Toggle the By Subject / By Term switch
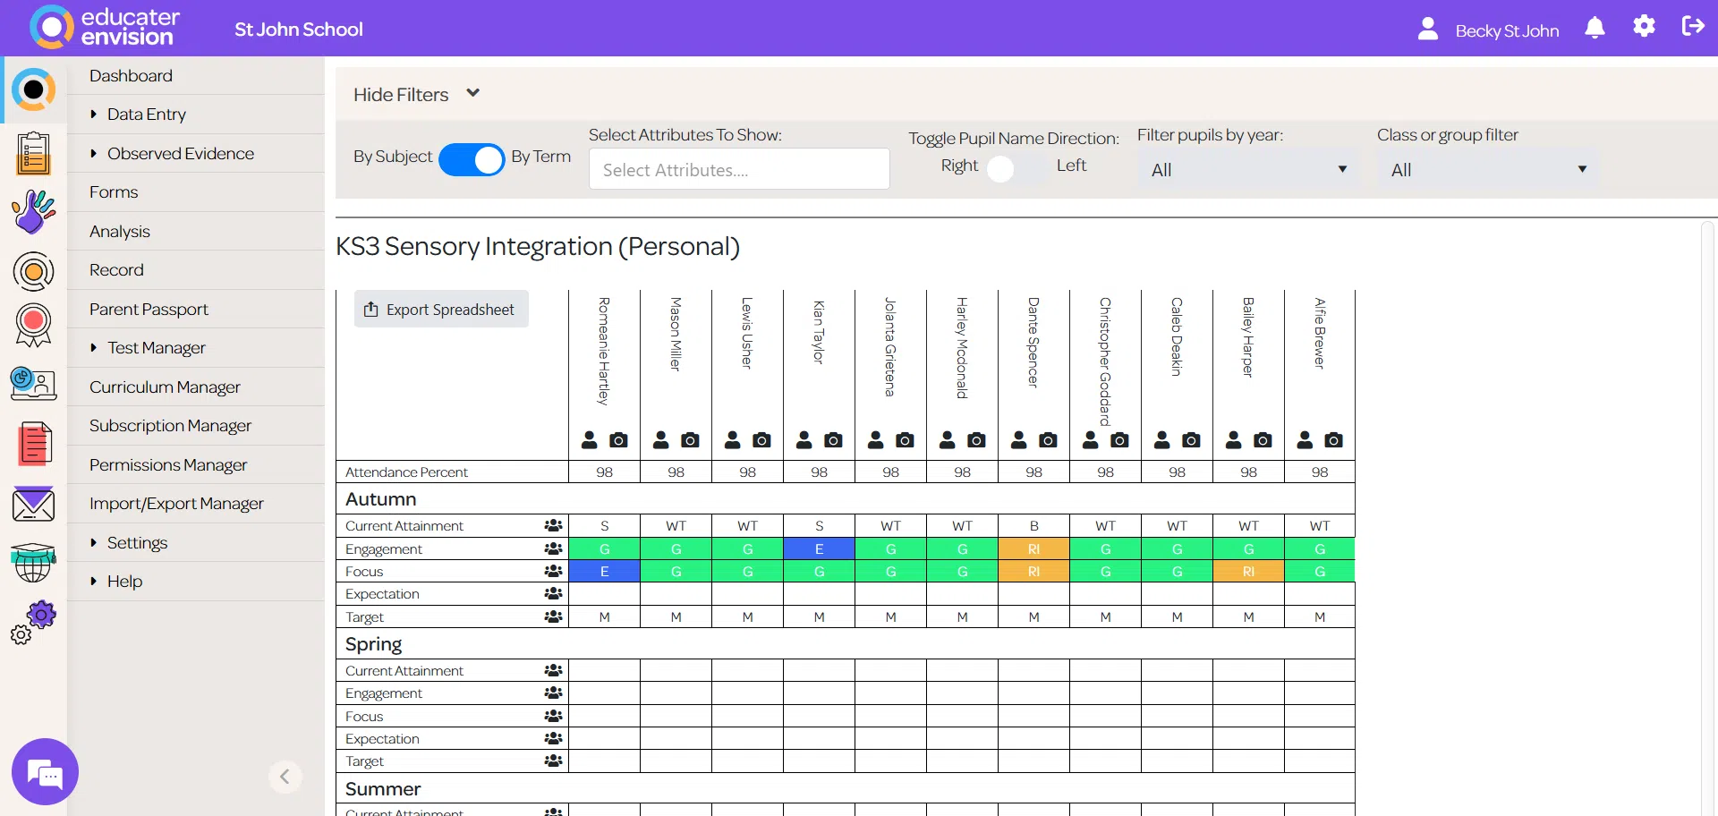The image size is (1718, 816). pos(472,159)
